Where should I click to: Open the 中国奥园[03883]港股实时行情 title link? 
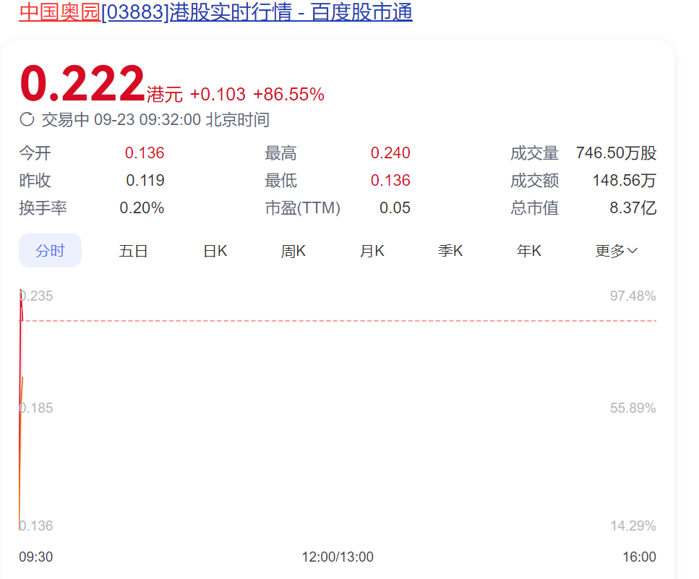click(x=215, y=12)
